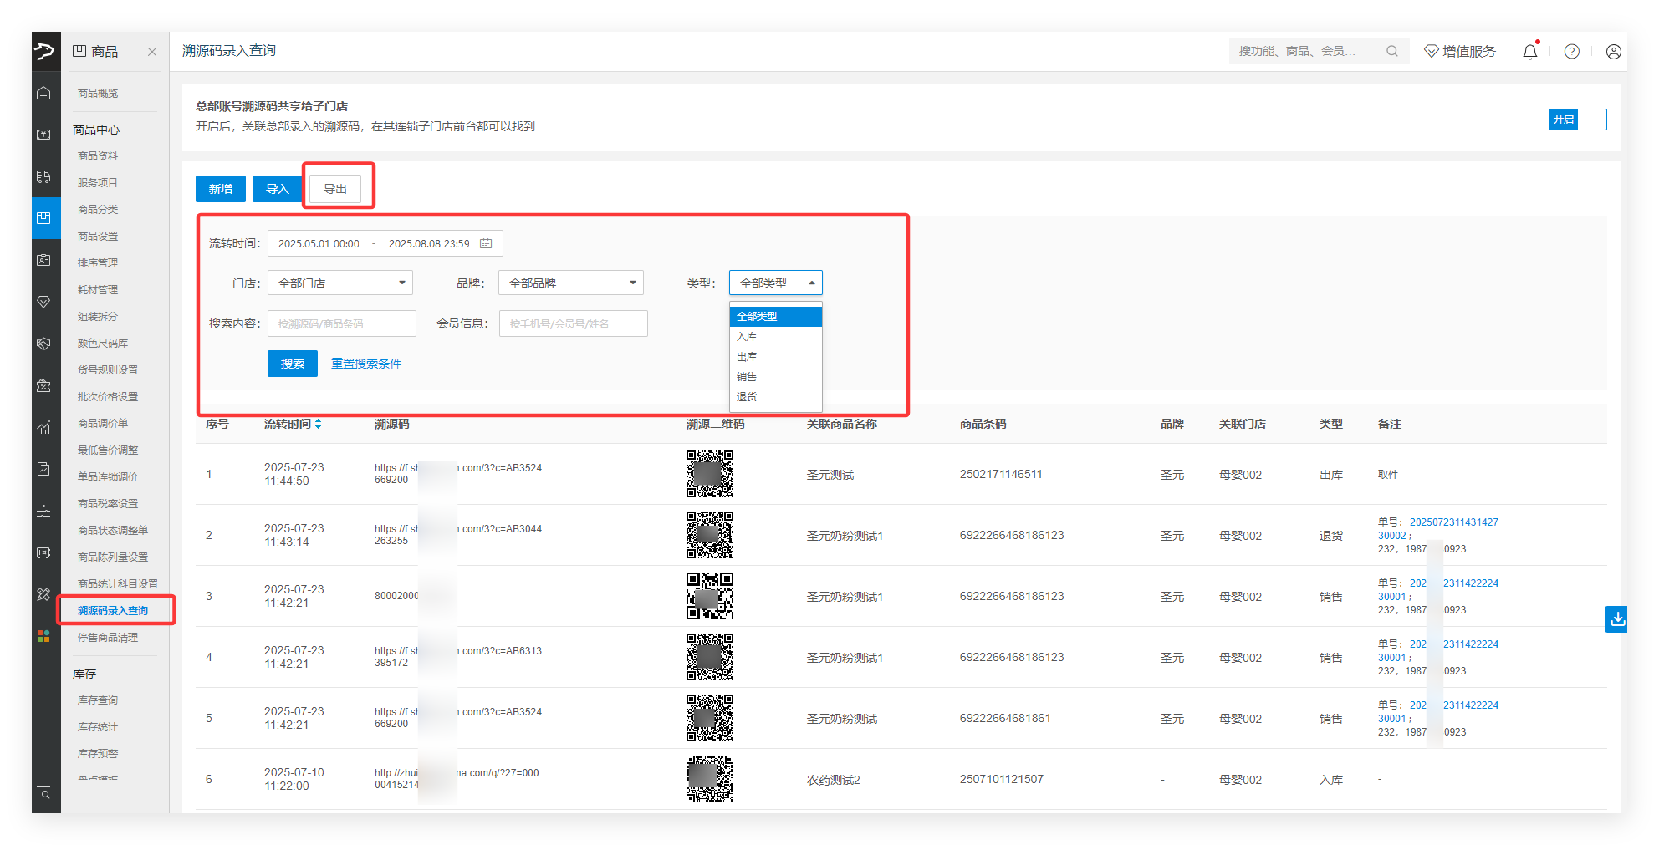Open 耗材管理 in side menu

pyautogui.click(x=98, y=290)
